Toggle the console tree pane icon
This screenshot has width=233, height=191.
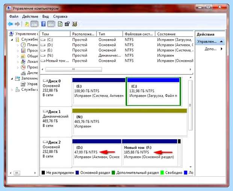point(34,24)
